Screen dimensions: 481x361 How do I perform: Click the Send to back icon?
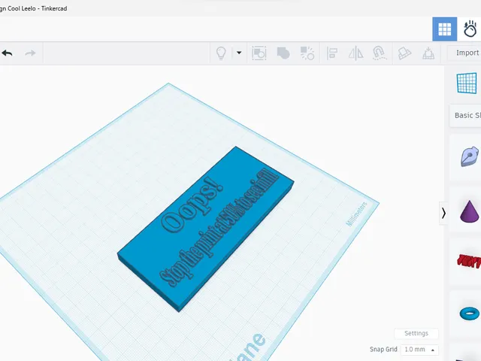tap(307, 53)
